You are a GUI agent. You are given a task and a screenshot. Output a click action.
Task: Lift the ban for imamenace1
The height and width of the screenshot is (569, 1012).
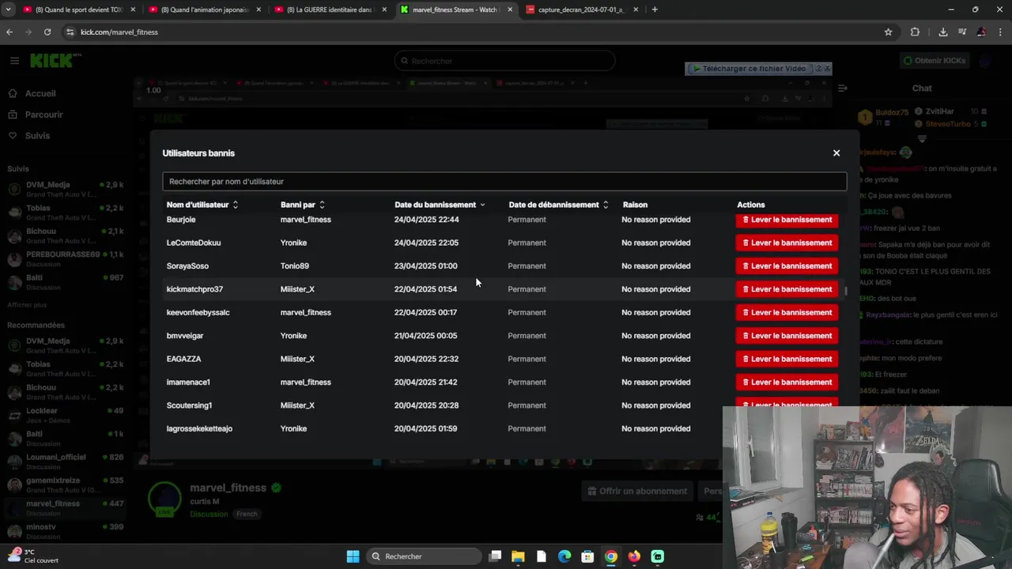tap(787, 382)
